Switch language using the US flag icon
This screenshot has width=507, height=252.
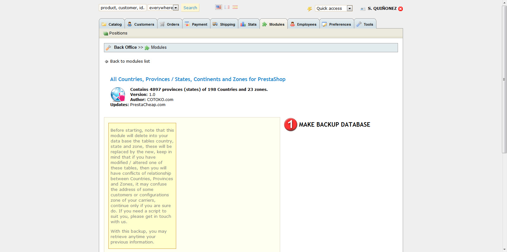click(x=219, y=7)
